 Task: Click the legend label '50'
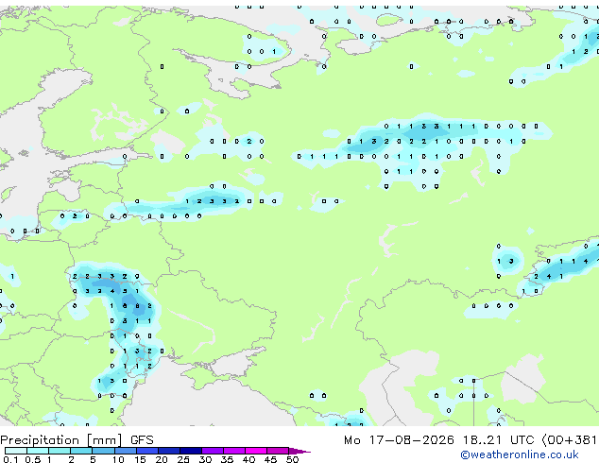tap(293, 459)
